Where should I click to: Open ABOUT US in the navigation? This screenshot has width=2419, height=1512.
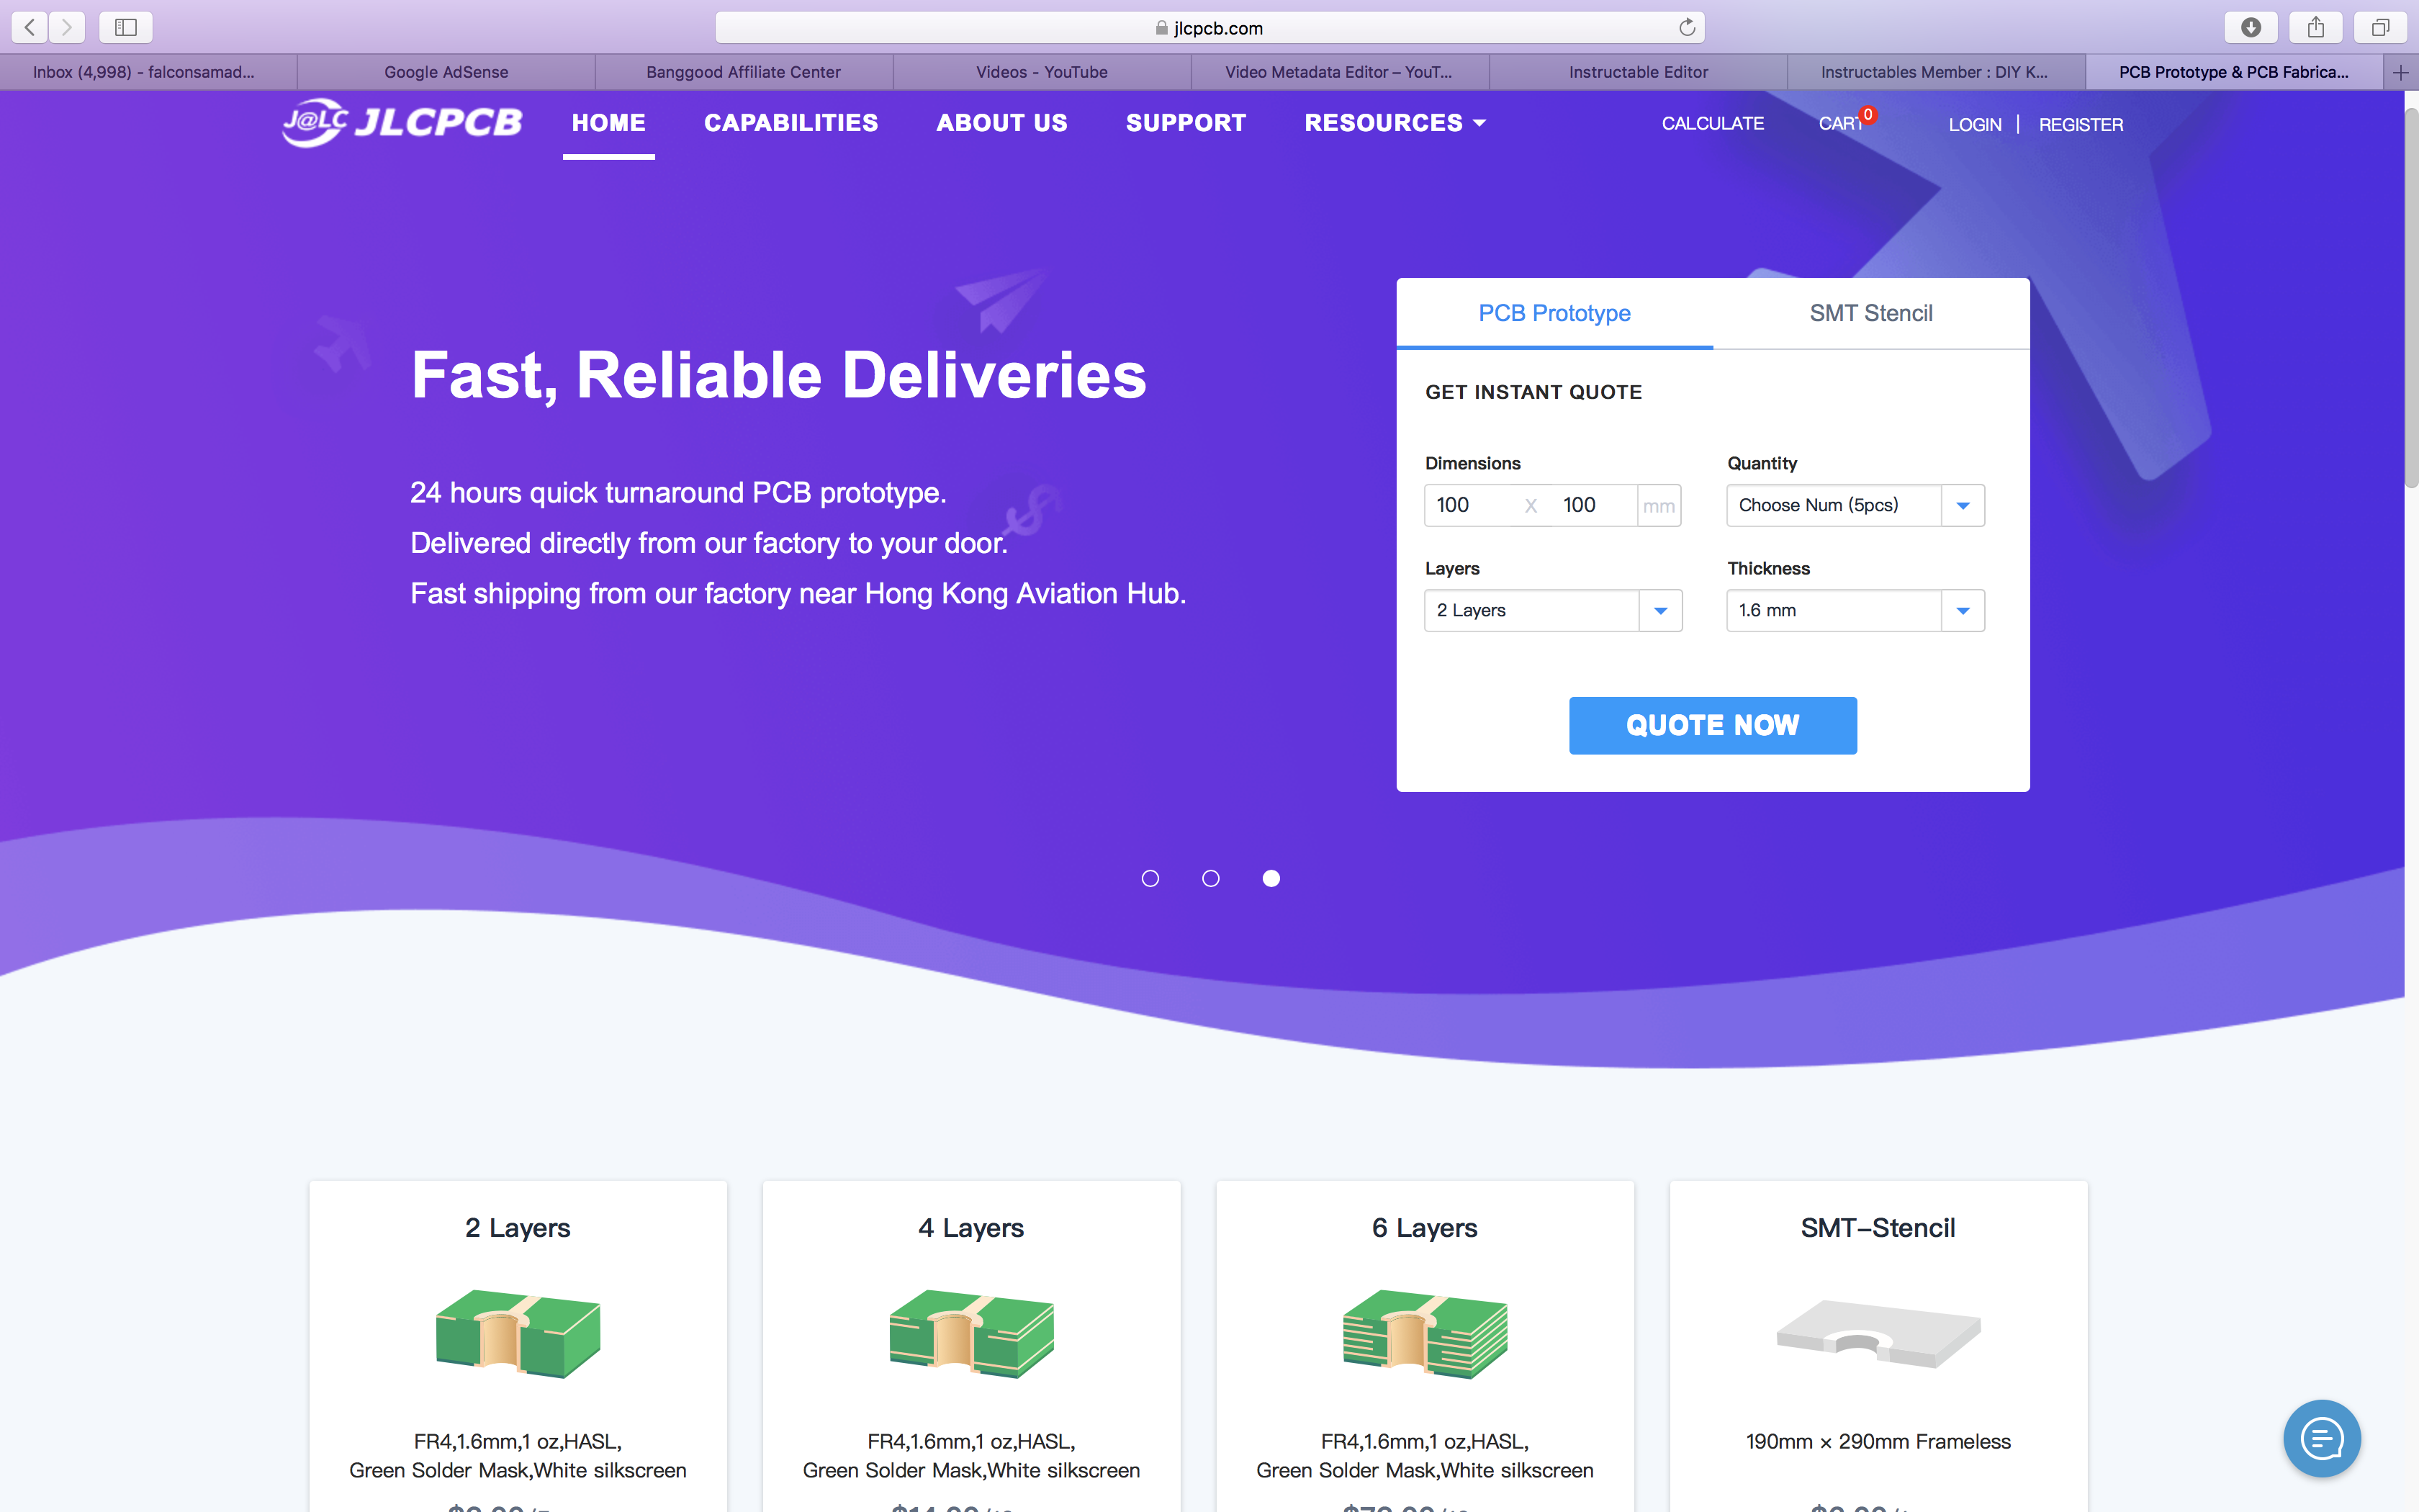(x=1001, y=123)
